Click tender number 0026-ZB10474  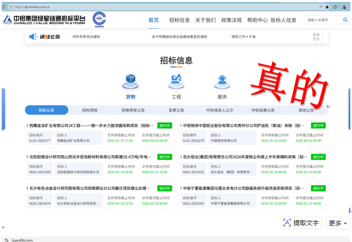(40, 204)
